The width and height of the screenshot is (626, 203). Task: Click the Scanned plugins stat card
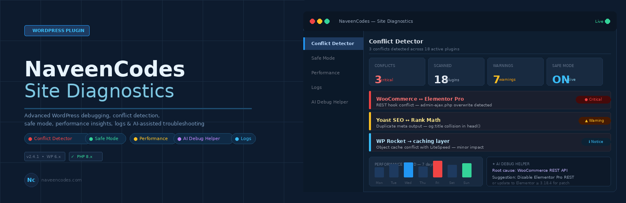[456, 71]
